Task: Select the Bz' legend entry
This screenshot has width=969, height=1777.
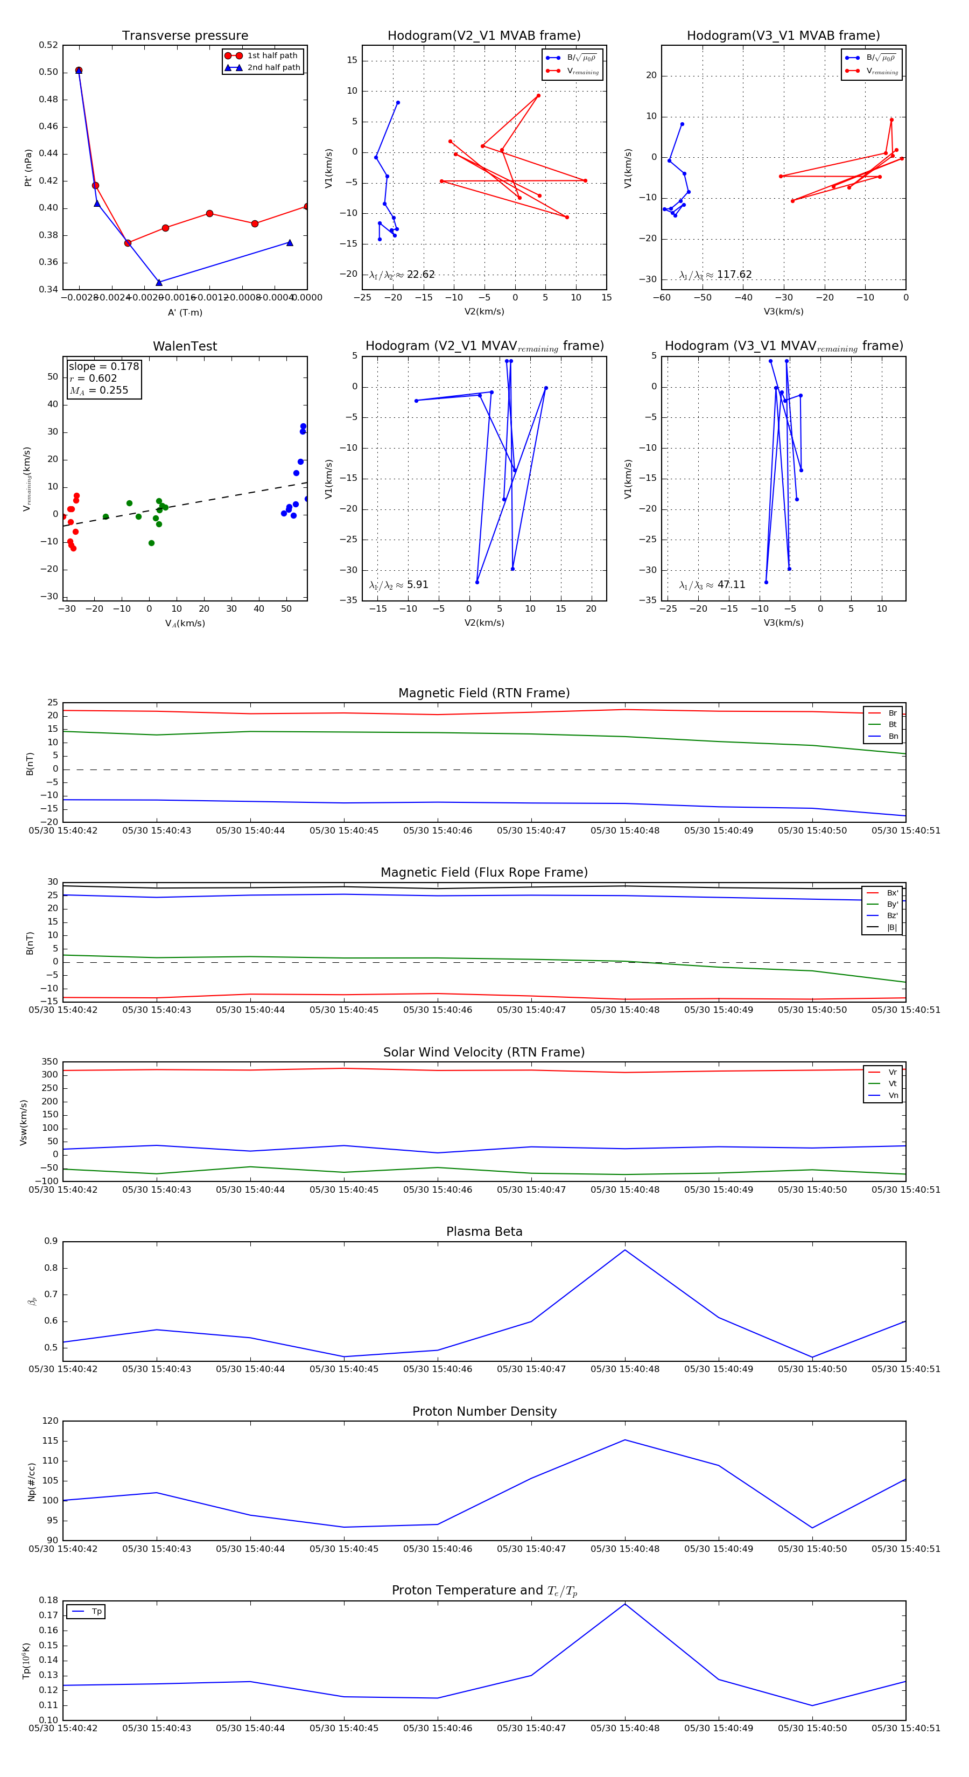Action: [x=882, y=916]
